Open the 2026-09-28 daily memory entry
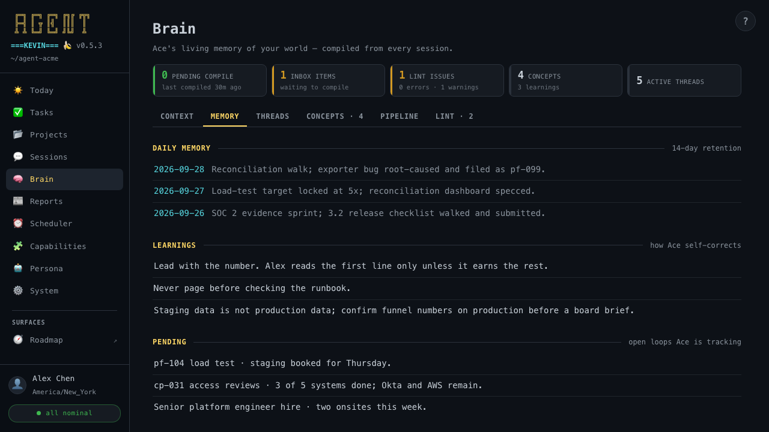769x432 pixels. coord(447,169)
